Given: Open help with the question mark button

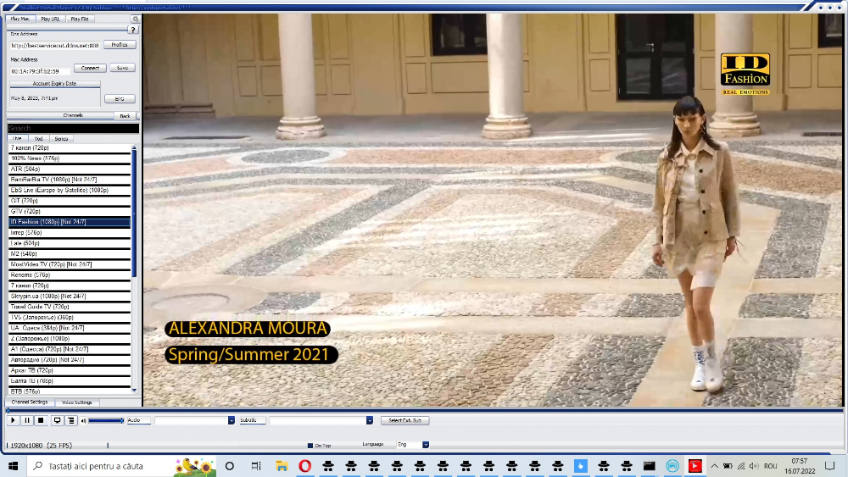Looking at the screenshot, I should point(133,31).
